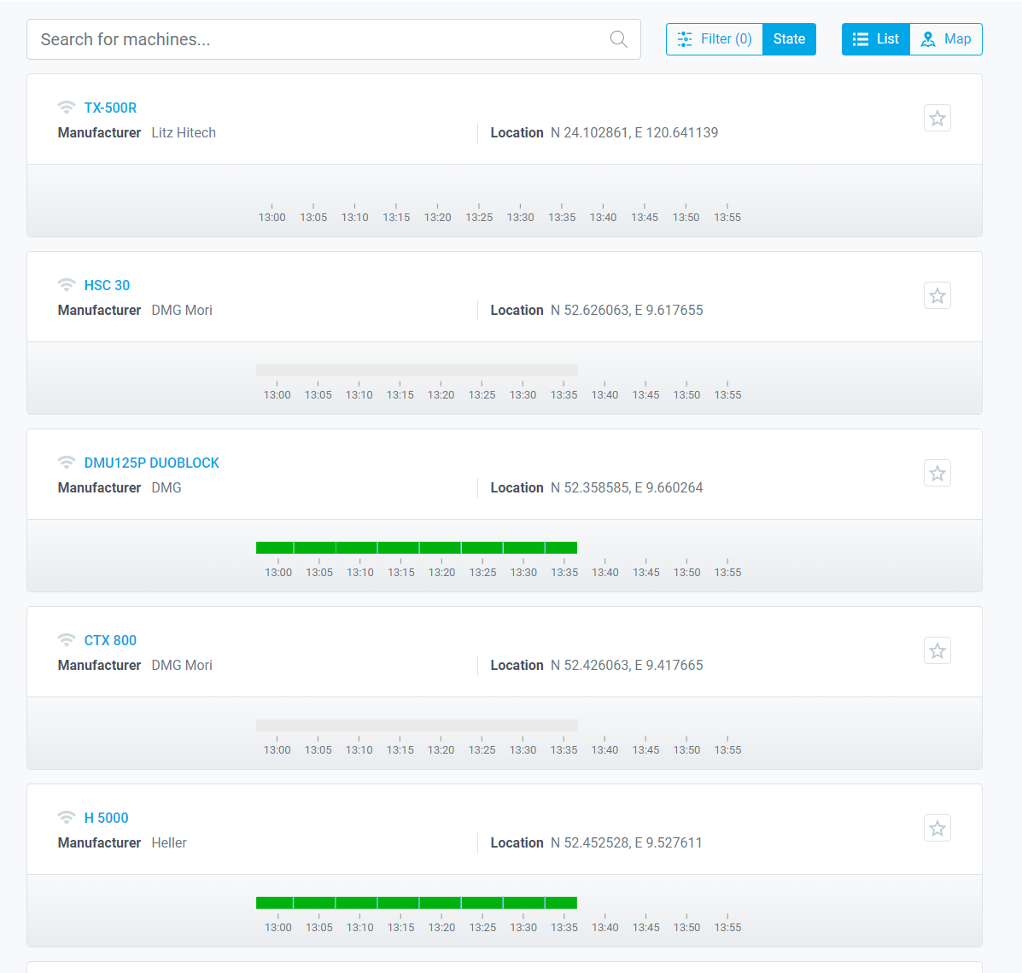Mark HSC 30 as favorite with the star
Viewport: 1022px width, 973px height.
(937, 295)
